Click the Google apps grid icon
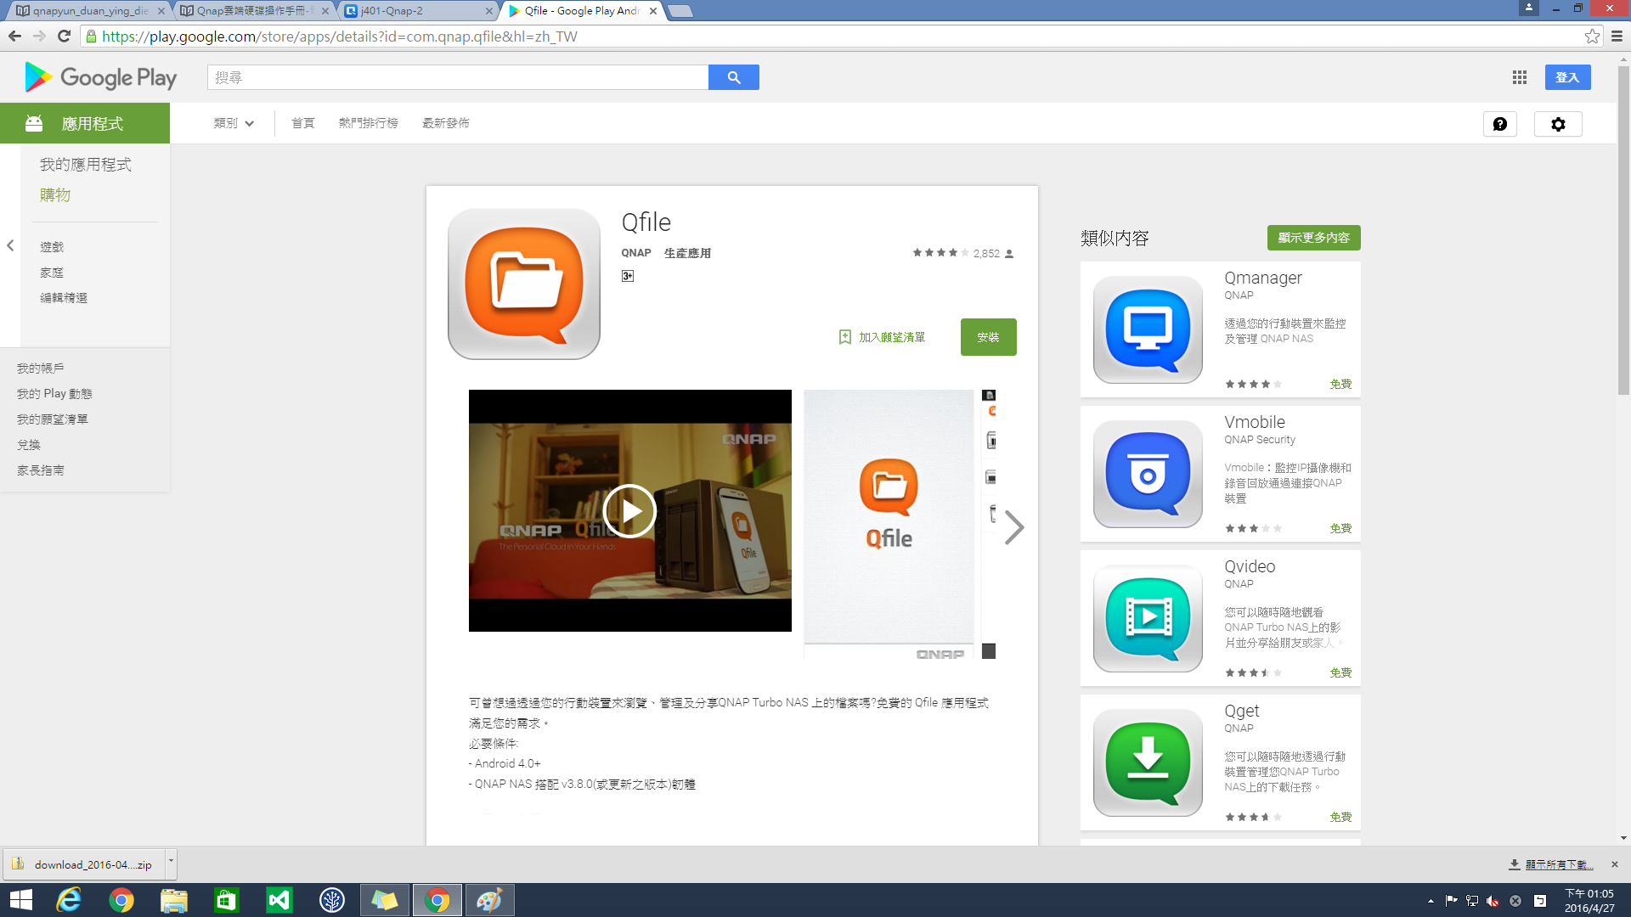The width and height of the screenshot is (1631, 917). pos(1520,77)
